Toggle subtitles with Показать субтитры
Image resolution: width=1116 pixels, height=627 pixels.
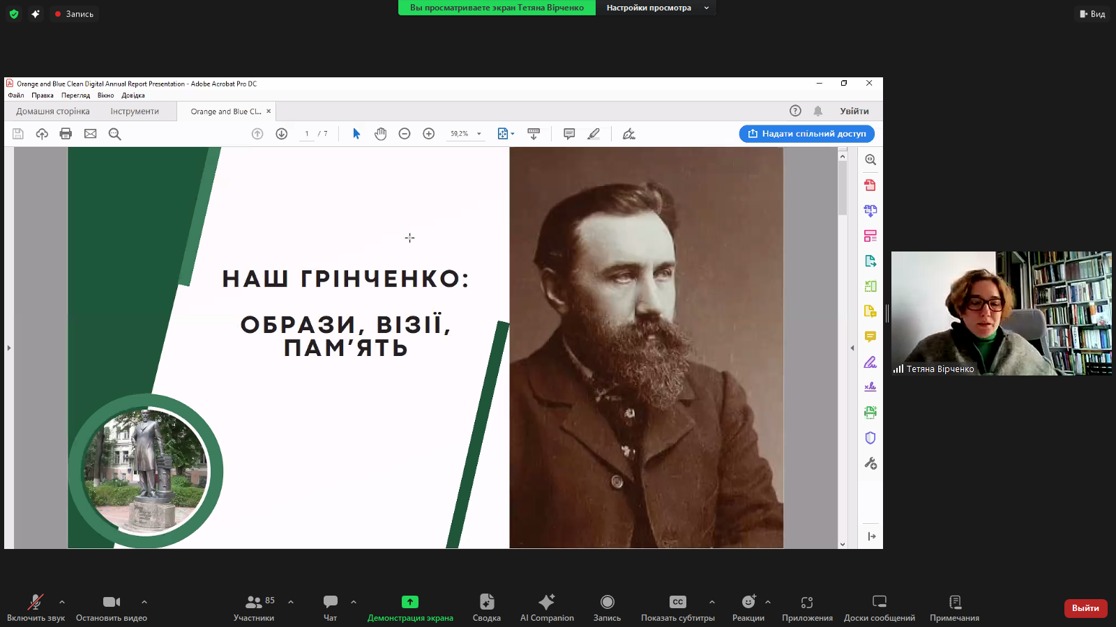[677, 607]
